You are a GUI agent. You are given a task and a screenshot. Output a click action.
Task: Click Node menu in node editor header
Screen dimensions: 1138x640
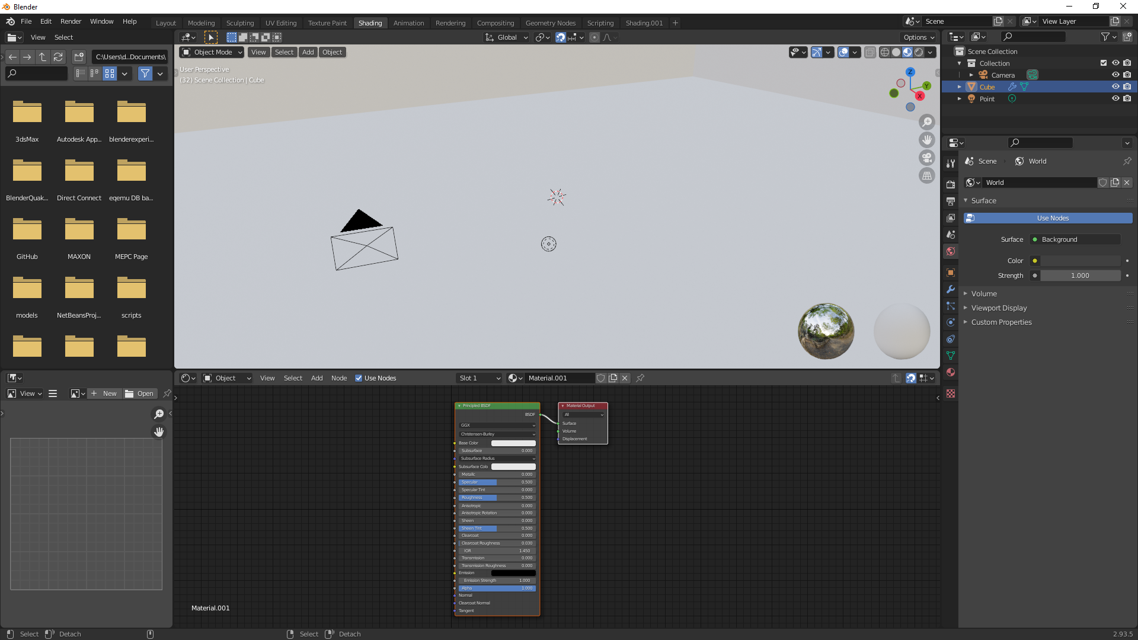339,378
